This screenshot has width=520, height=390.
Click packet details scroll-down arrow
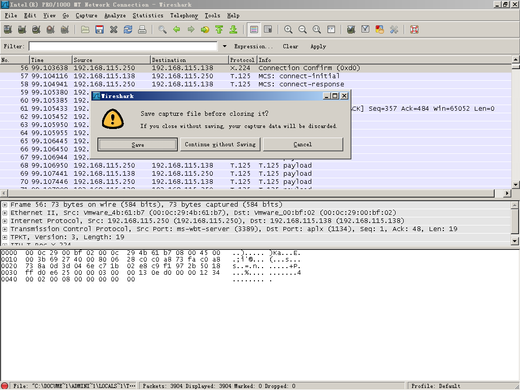515,241
